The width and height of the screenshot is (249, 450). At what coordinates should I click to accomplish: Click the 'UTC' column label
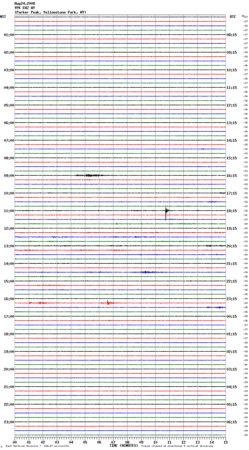tap(233, 17)
